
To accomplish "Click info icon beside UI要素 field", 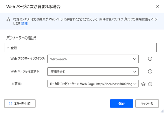I will [150, 84].
